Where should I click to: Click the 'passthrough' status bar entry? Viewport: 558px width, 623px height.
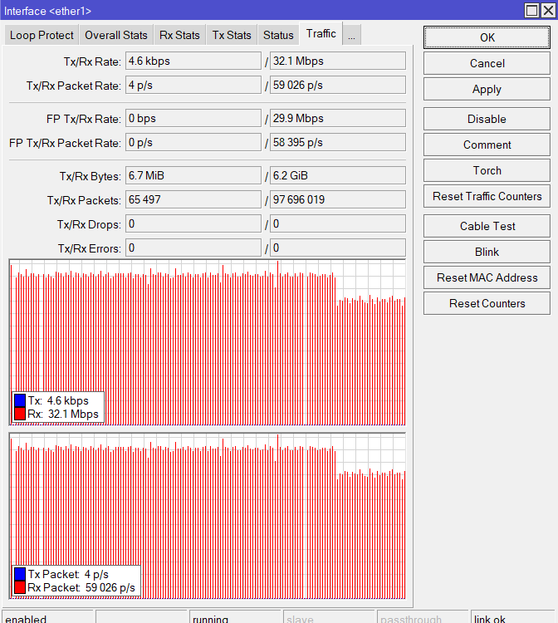pyautogui.click(x=423, y=618)
